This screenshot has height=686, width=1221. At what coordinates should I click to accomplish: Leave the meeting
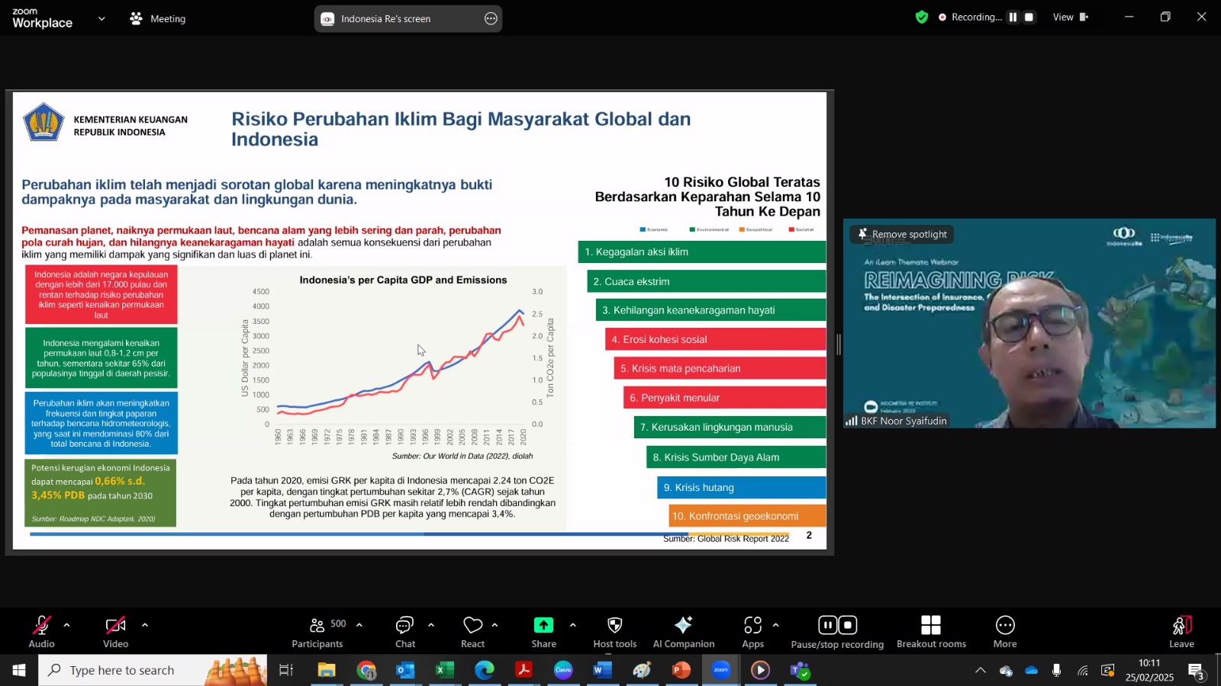click(1181, 632)
